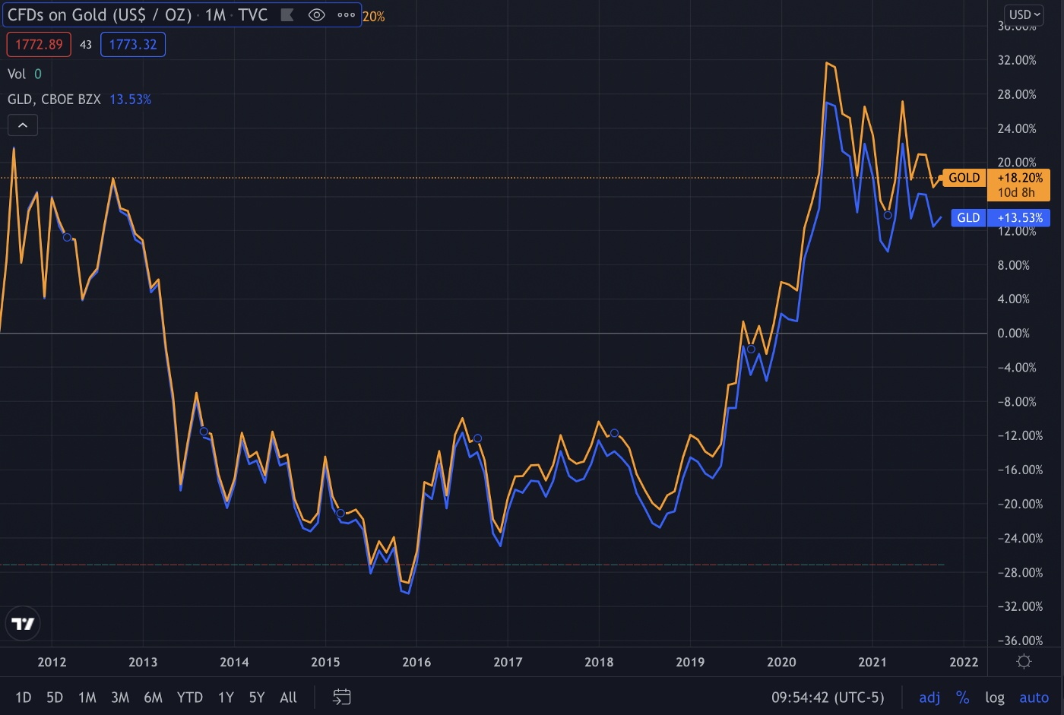Click the 2020 label on time axis
Screen dimensions: 1064x715
[x=781, y=662]
